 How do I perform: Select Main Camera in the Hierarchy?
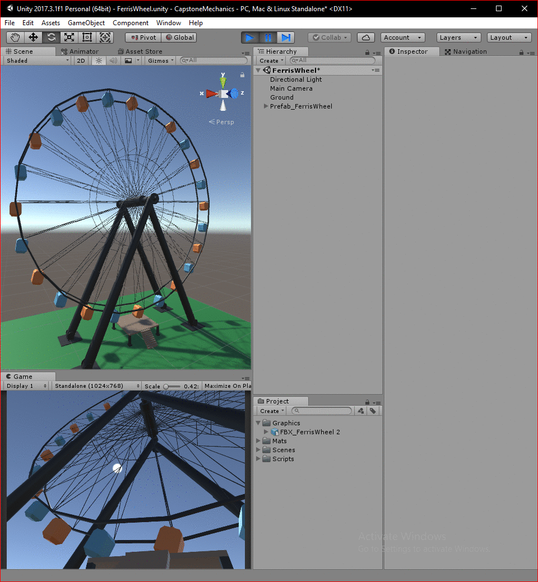[x=291, y=88]
